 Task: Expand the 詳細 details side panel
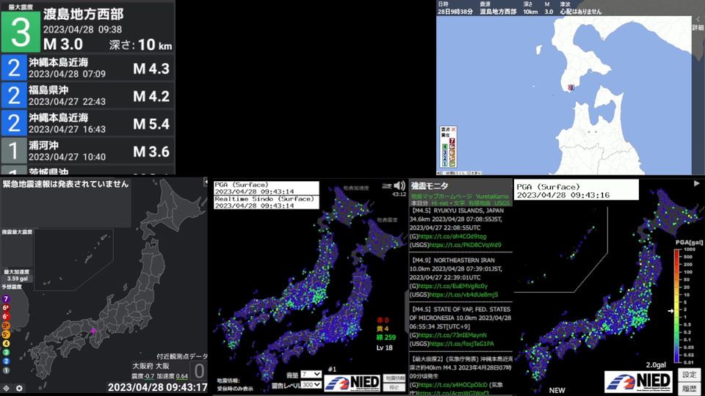pos(698,24)
